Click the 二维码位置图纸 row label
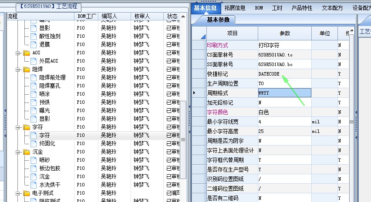 [225, 189]
